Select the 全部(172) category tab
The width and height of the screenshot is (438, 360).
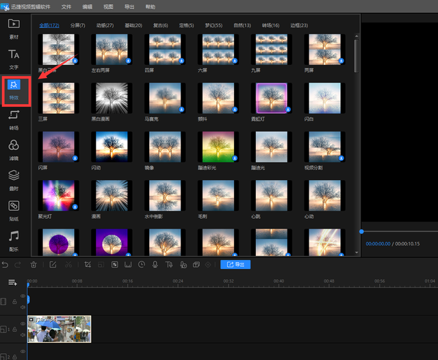point(49,25)
